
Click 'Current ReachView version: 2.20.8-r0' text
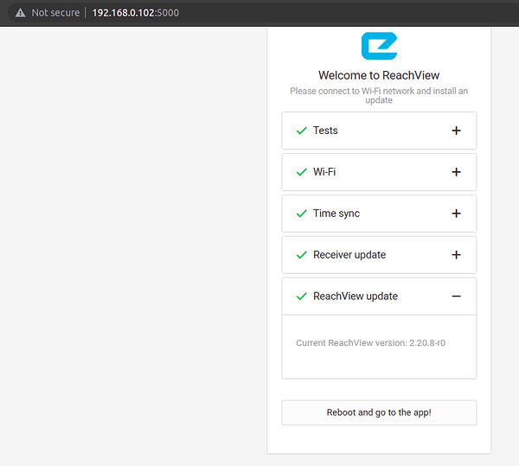click(371, 342)
